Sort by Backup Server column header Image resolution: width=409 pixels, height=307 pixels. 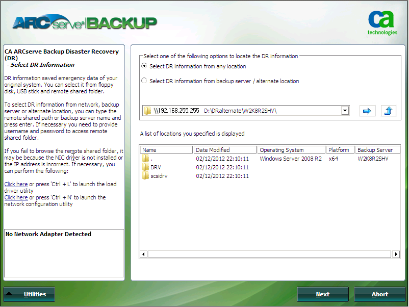pos(377,150)
